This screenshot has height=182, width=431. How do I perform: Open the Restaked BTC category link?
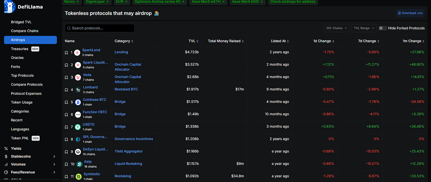[126, 89]
